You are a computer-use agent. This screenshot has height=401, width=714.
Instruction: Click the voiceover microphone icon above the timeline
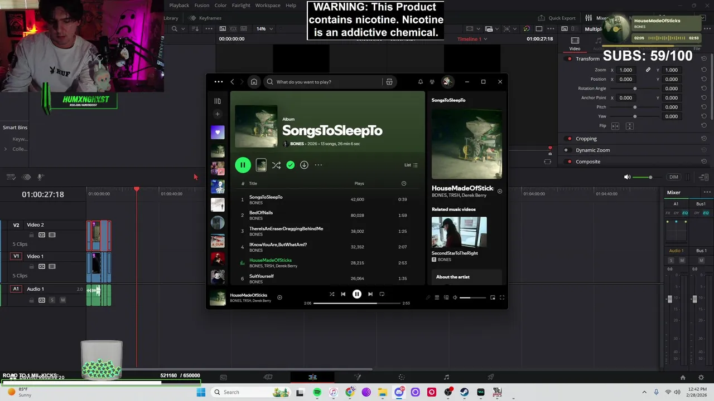[40, 177]
